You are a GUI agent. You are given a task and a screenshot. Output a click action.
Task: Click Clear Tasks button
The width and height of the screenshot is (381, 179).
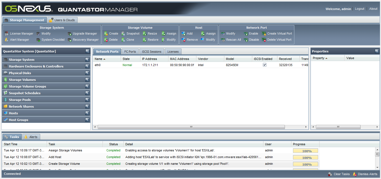339,174
